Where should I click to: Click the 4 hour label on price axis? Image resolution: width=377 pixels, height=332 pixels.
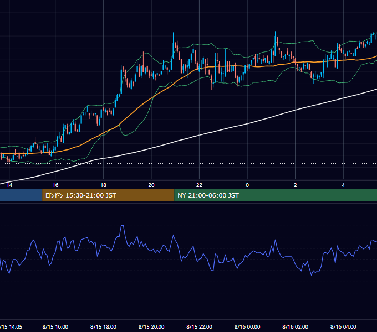point(343,185)
